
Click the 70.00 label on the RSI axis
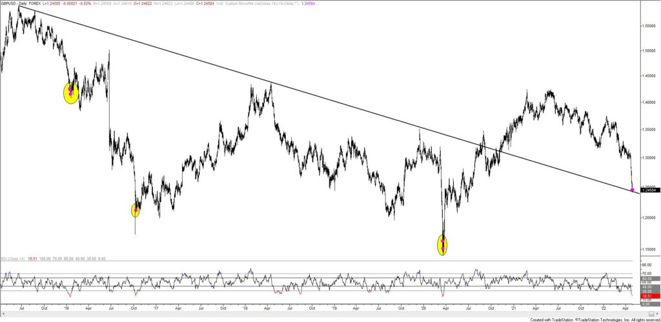click(x=647, y=273)
